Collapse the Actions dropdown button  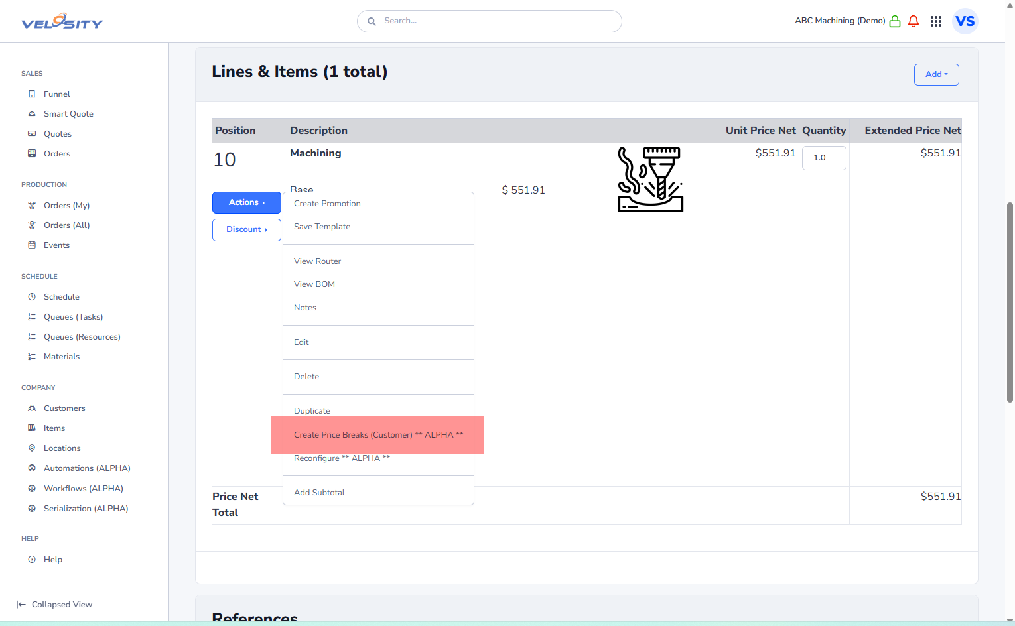(246, 203)
